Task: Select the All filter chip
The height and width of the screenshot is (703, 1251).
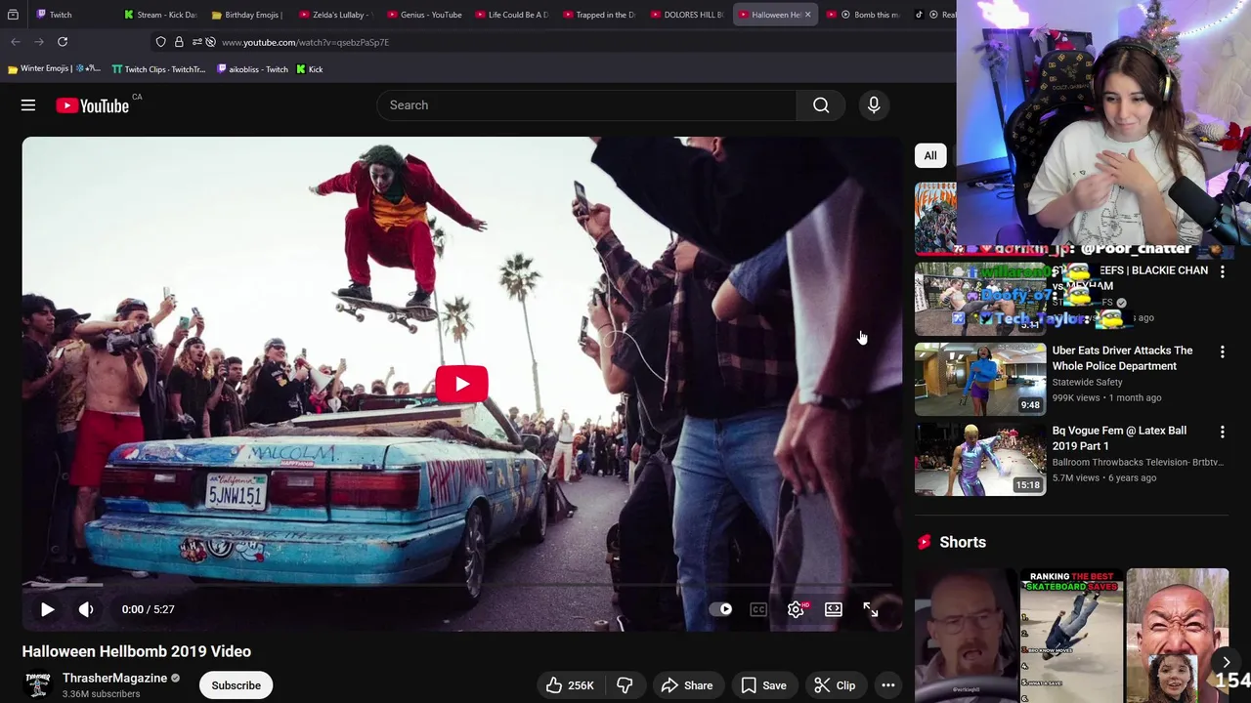Action: click(x=930, y=155)
